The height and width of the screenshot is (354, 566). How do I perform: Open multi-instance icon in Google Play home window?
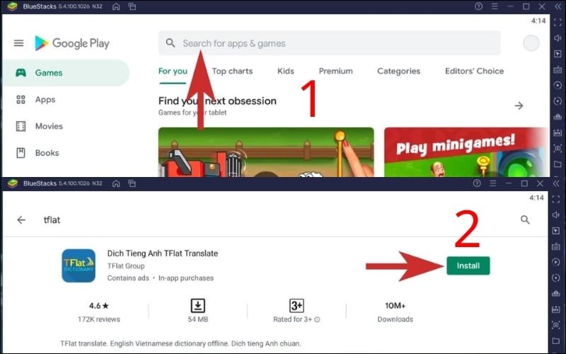pos(132,6)
